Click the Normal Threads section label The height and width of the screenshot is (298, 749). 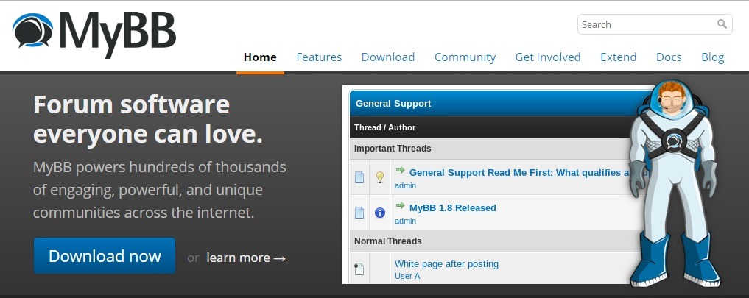[388, 241]
